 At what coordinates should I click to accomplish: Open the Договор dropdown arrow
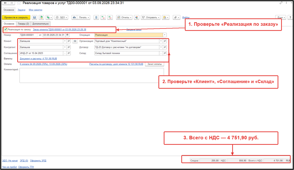(161, 47)
